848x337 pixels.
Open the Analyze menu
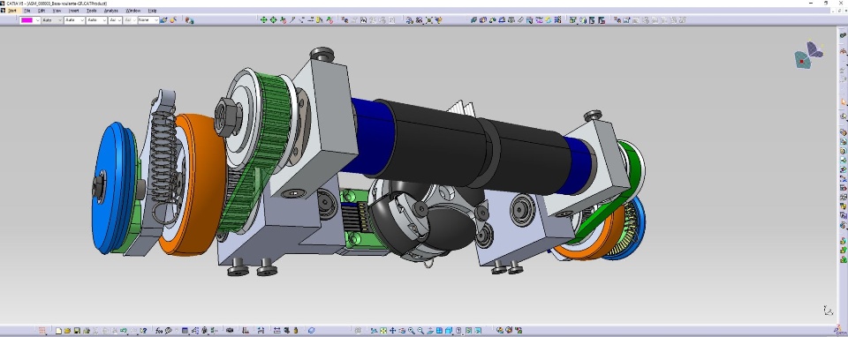click(111, 11)
